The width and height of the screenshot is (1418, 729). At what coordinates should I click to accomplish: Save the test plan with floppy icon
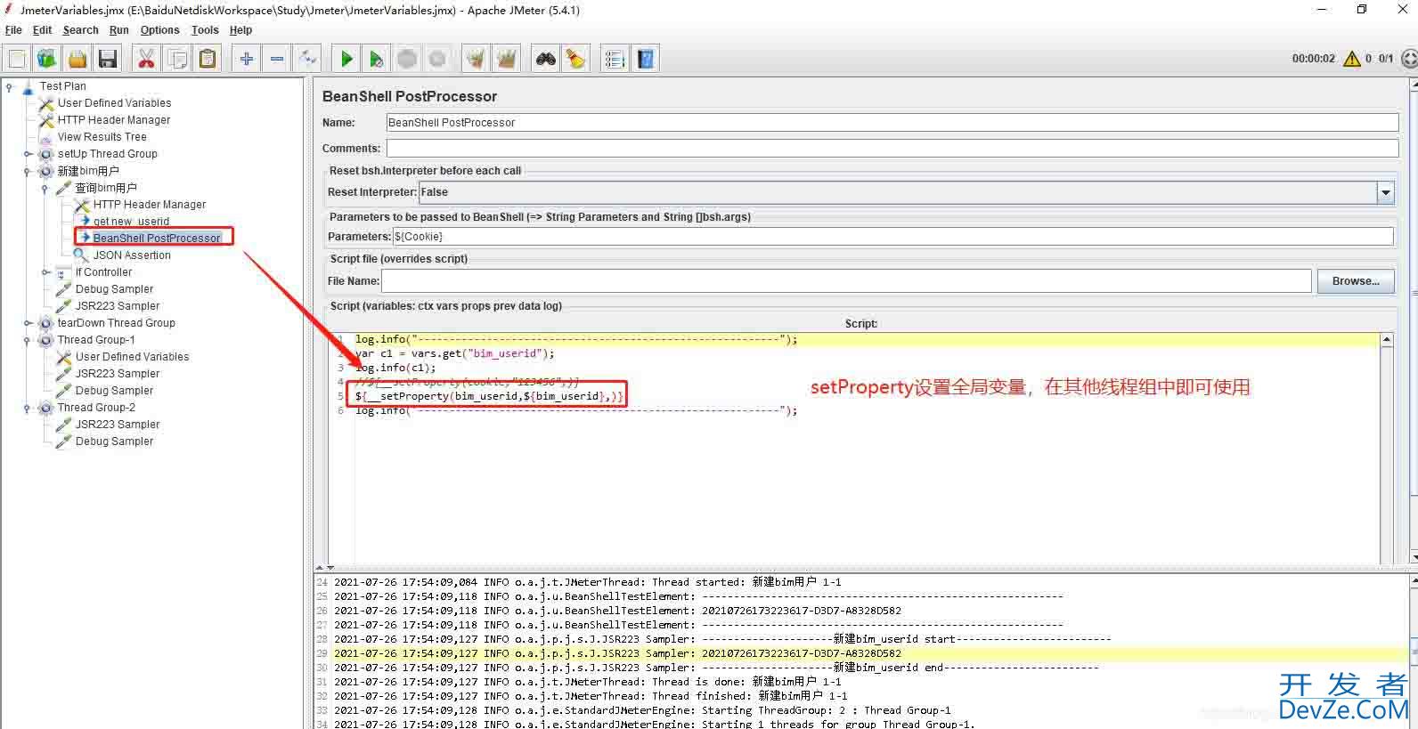pyautogui.click(x=108, y=59)
